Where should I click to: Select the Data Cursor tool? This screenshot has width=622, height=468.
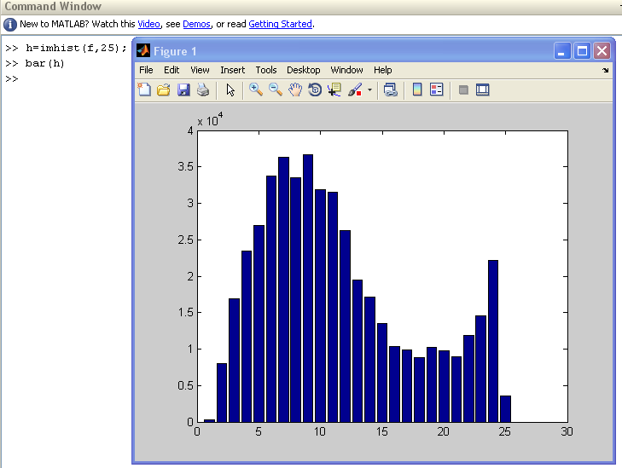coord(334,90)
